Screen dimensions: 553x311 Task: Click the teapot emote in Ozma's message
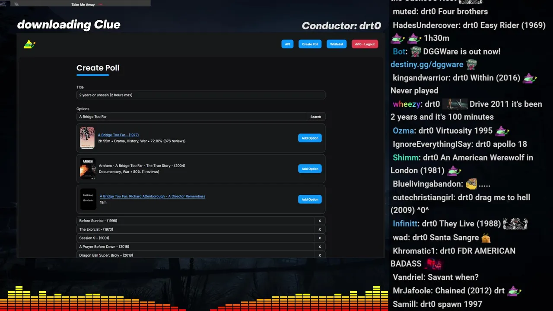pyautogui.click(x=502, y=130)
